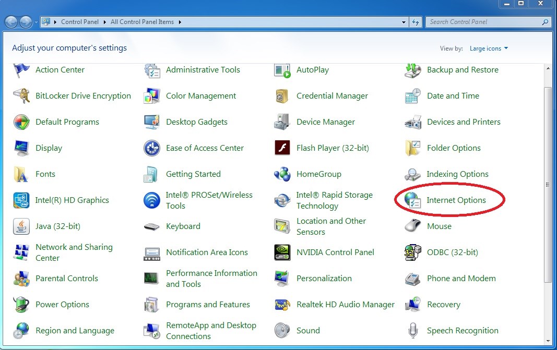Screen dimensions: 557x350
Task: Click the Ease of Access Center icon
Action: 151,148
